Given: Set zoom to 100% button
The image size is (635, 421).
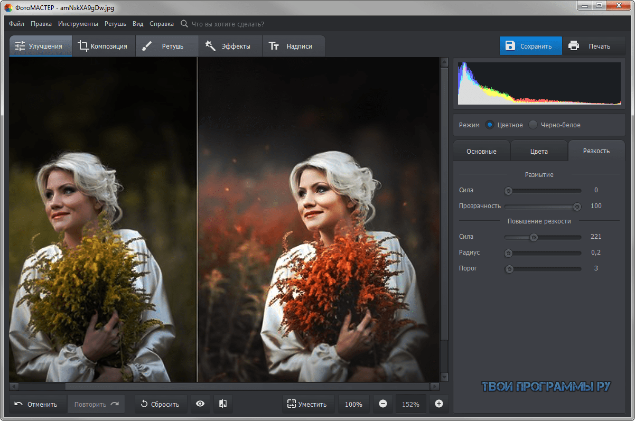Looking at the screenshot, I should [x=354, y=404].
